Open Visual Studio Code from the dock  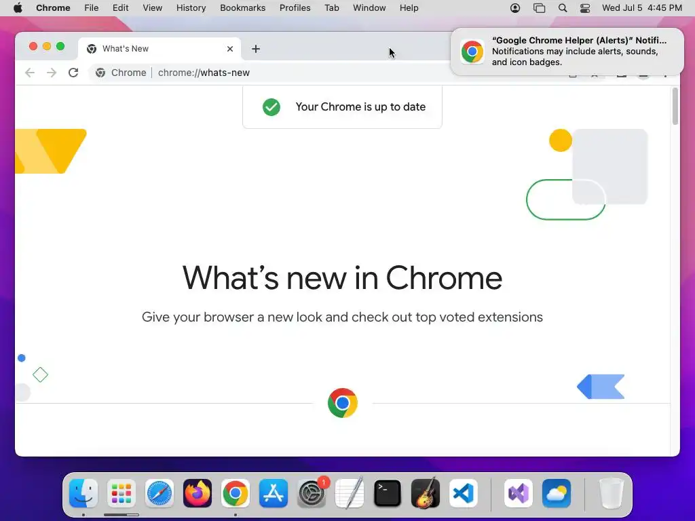[463, 493]
